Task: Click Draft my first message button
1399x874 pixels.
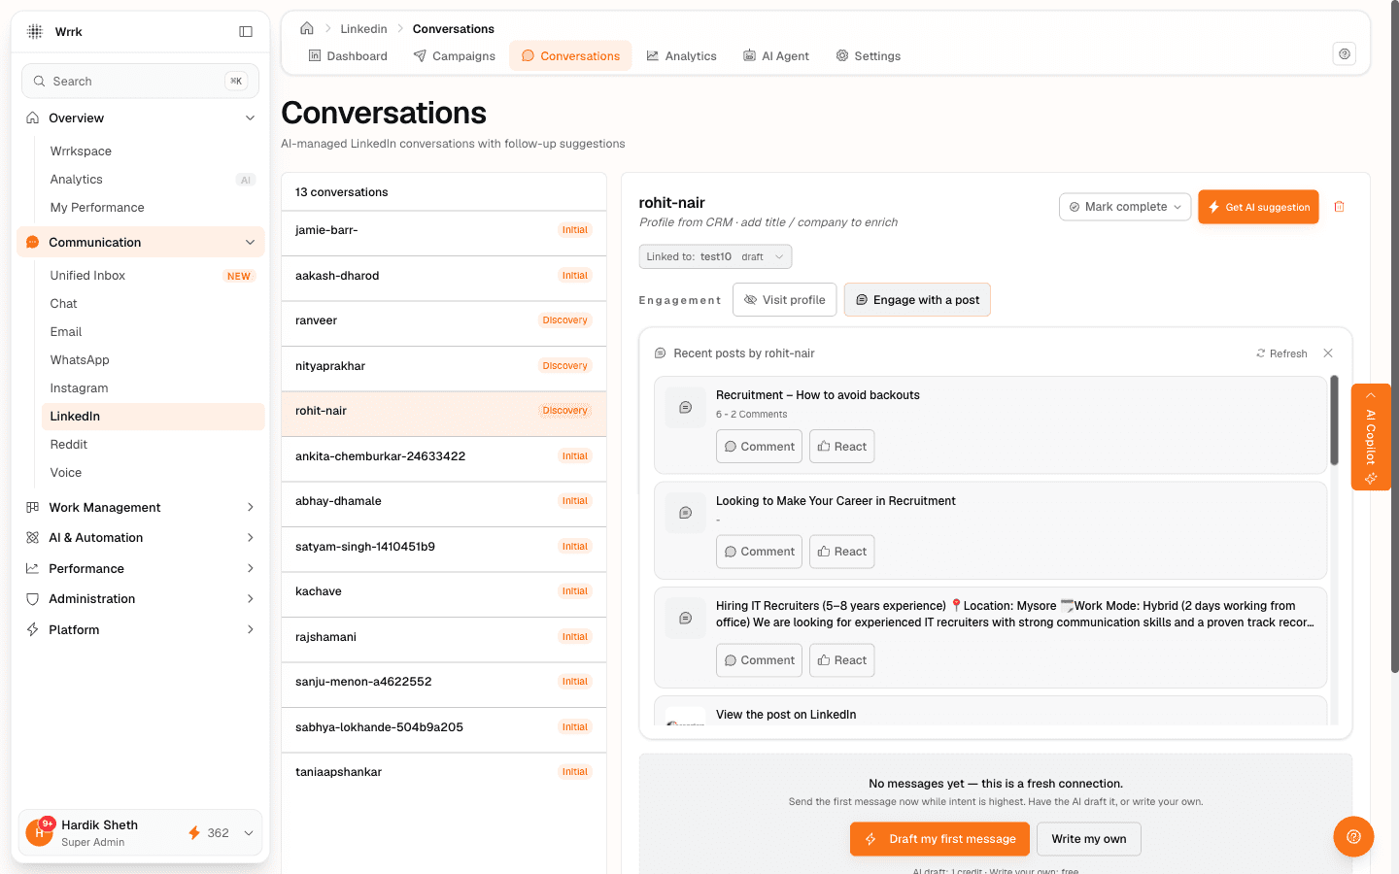Action: tap(939, 839)
